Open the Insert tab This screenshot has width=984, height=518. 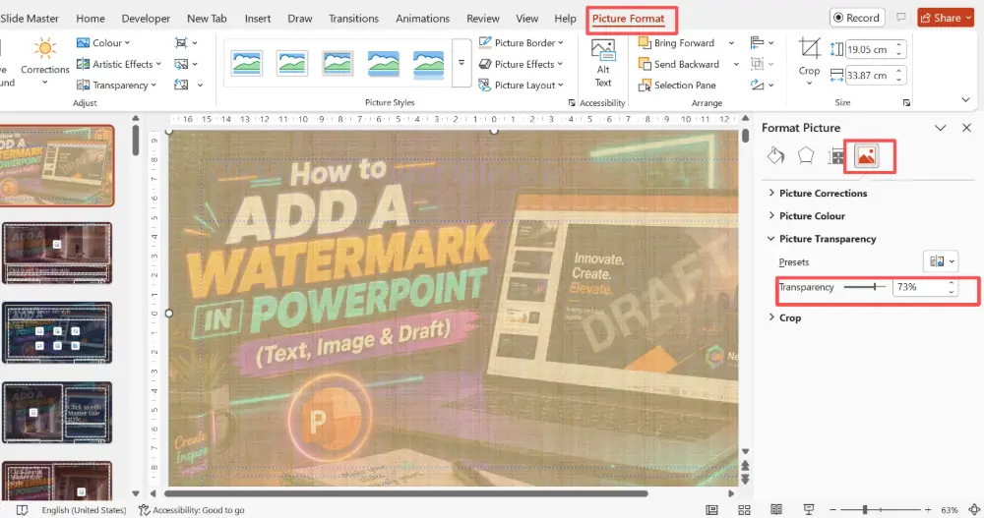tap(257, 19)
